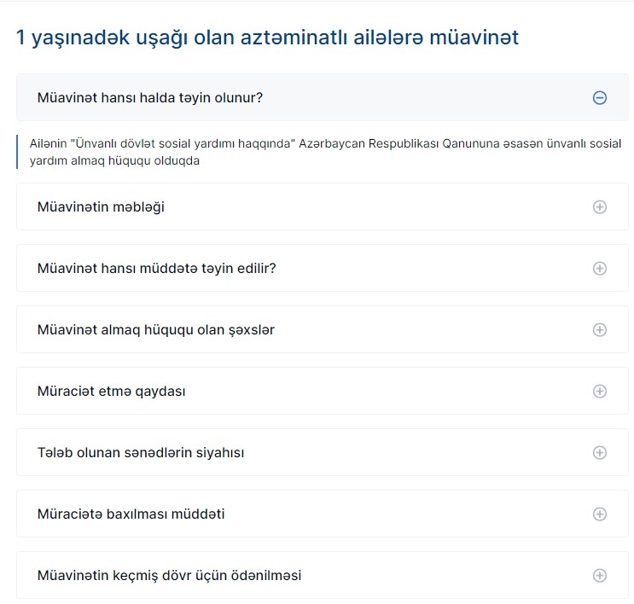Click the plus icon beside 'Müraciətə baxılması müddəti'
The image size is (634, 604).
pyautogui.click(x=599, y=514)
